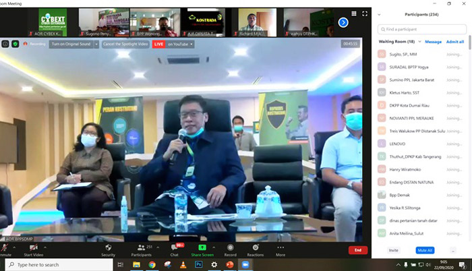
Task: Click the green Share Screen icon
Action: (202, 247)
